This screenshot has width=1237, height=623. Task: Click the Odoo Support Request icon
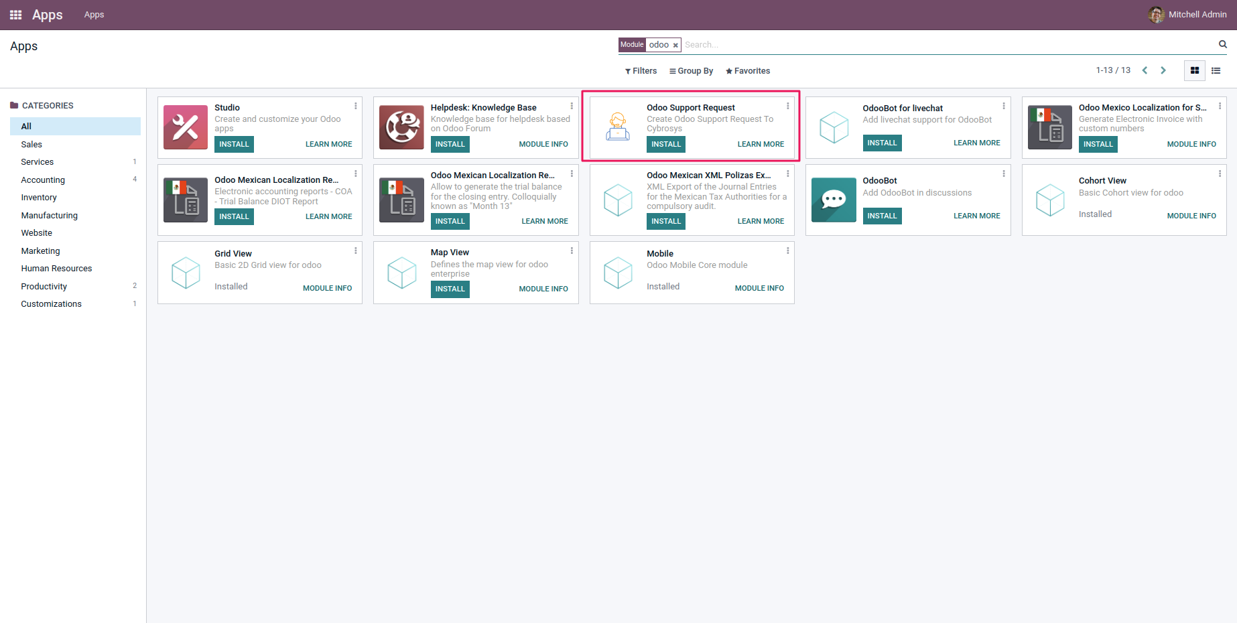618,127
